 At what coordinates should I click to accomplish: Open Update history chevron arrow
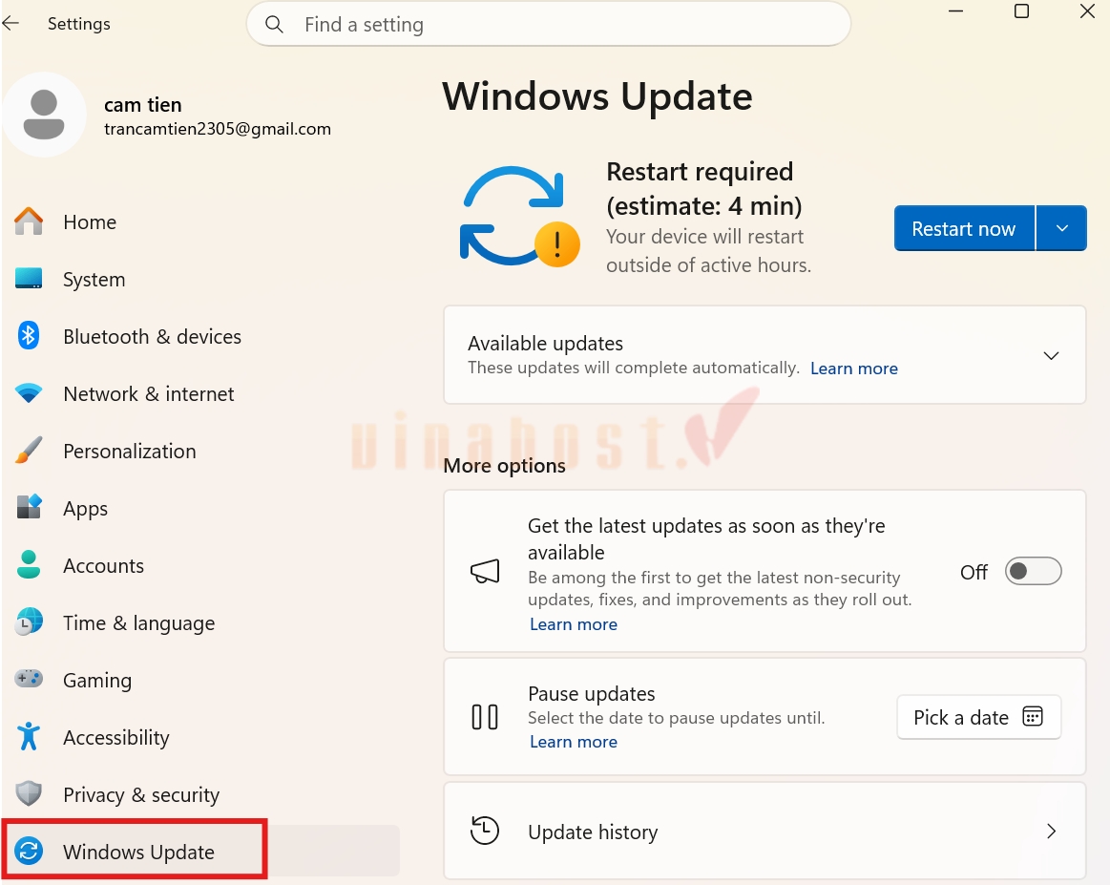coord(1051,832)
